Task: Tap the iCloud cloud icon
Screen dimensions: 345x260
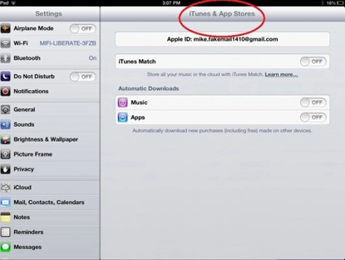Action: click(x=6, y=188)
